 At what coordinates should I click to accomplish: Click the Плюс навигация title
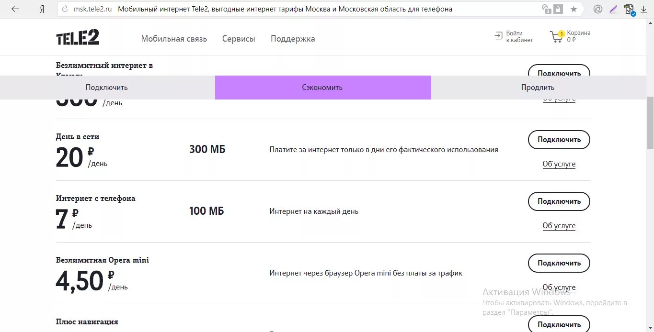[87, 322]
